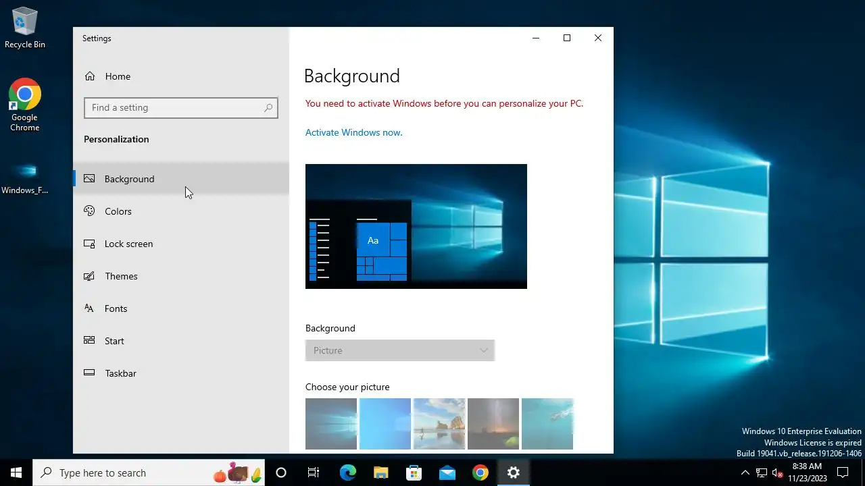Open the notification center icon
Screen dimensions: 865x486
(x=843, y=473)
